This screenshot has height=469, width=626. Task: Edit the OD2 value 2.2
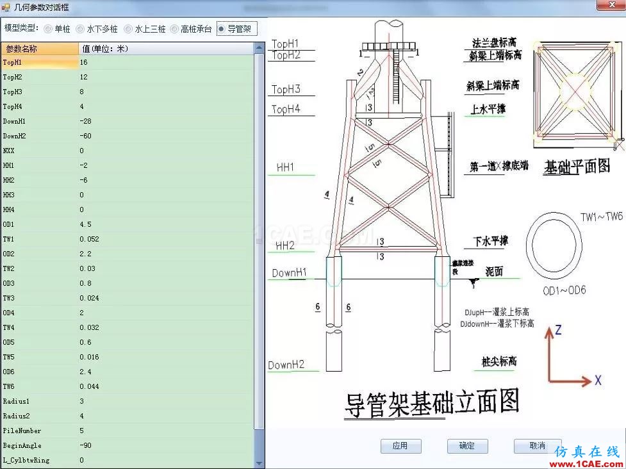pyautogui.click(x=166, y=254)
